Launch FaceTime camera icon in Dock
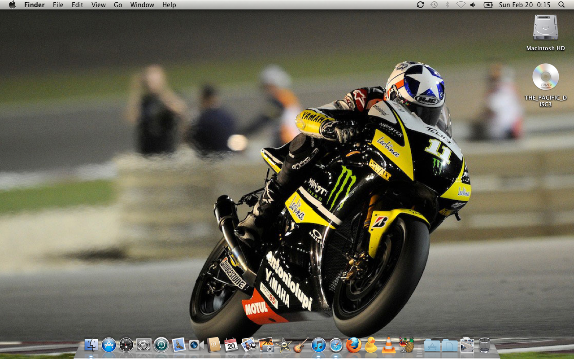 196,345
